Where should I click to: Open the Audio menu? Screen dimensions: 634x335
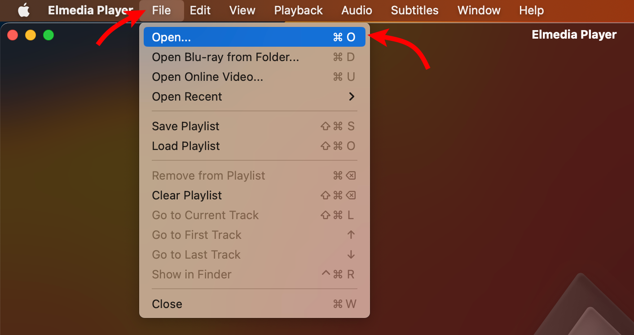(357, 10)
